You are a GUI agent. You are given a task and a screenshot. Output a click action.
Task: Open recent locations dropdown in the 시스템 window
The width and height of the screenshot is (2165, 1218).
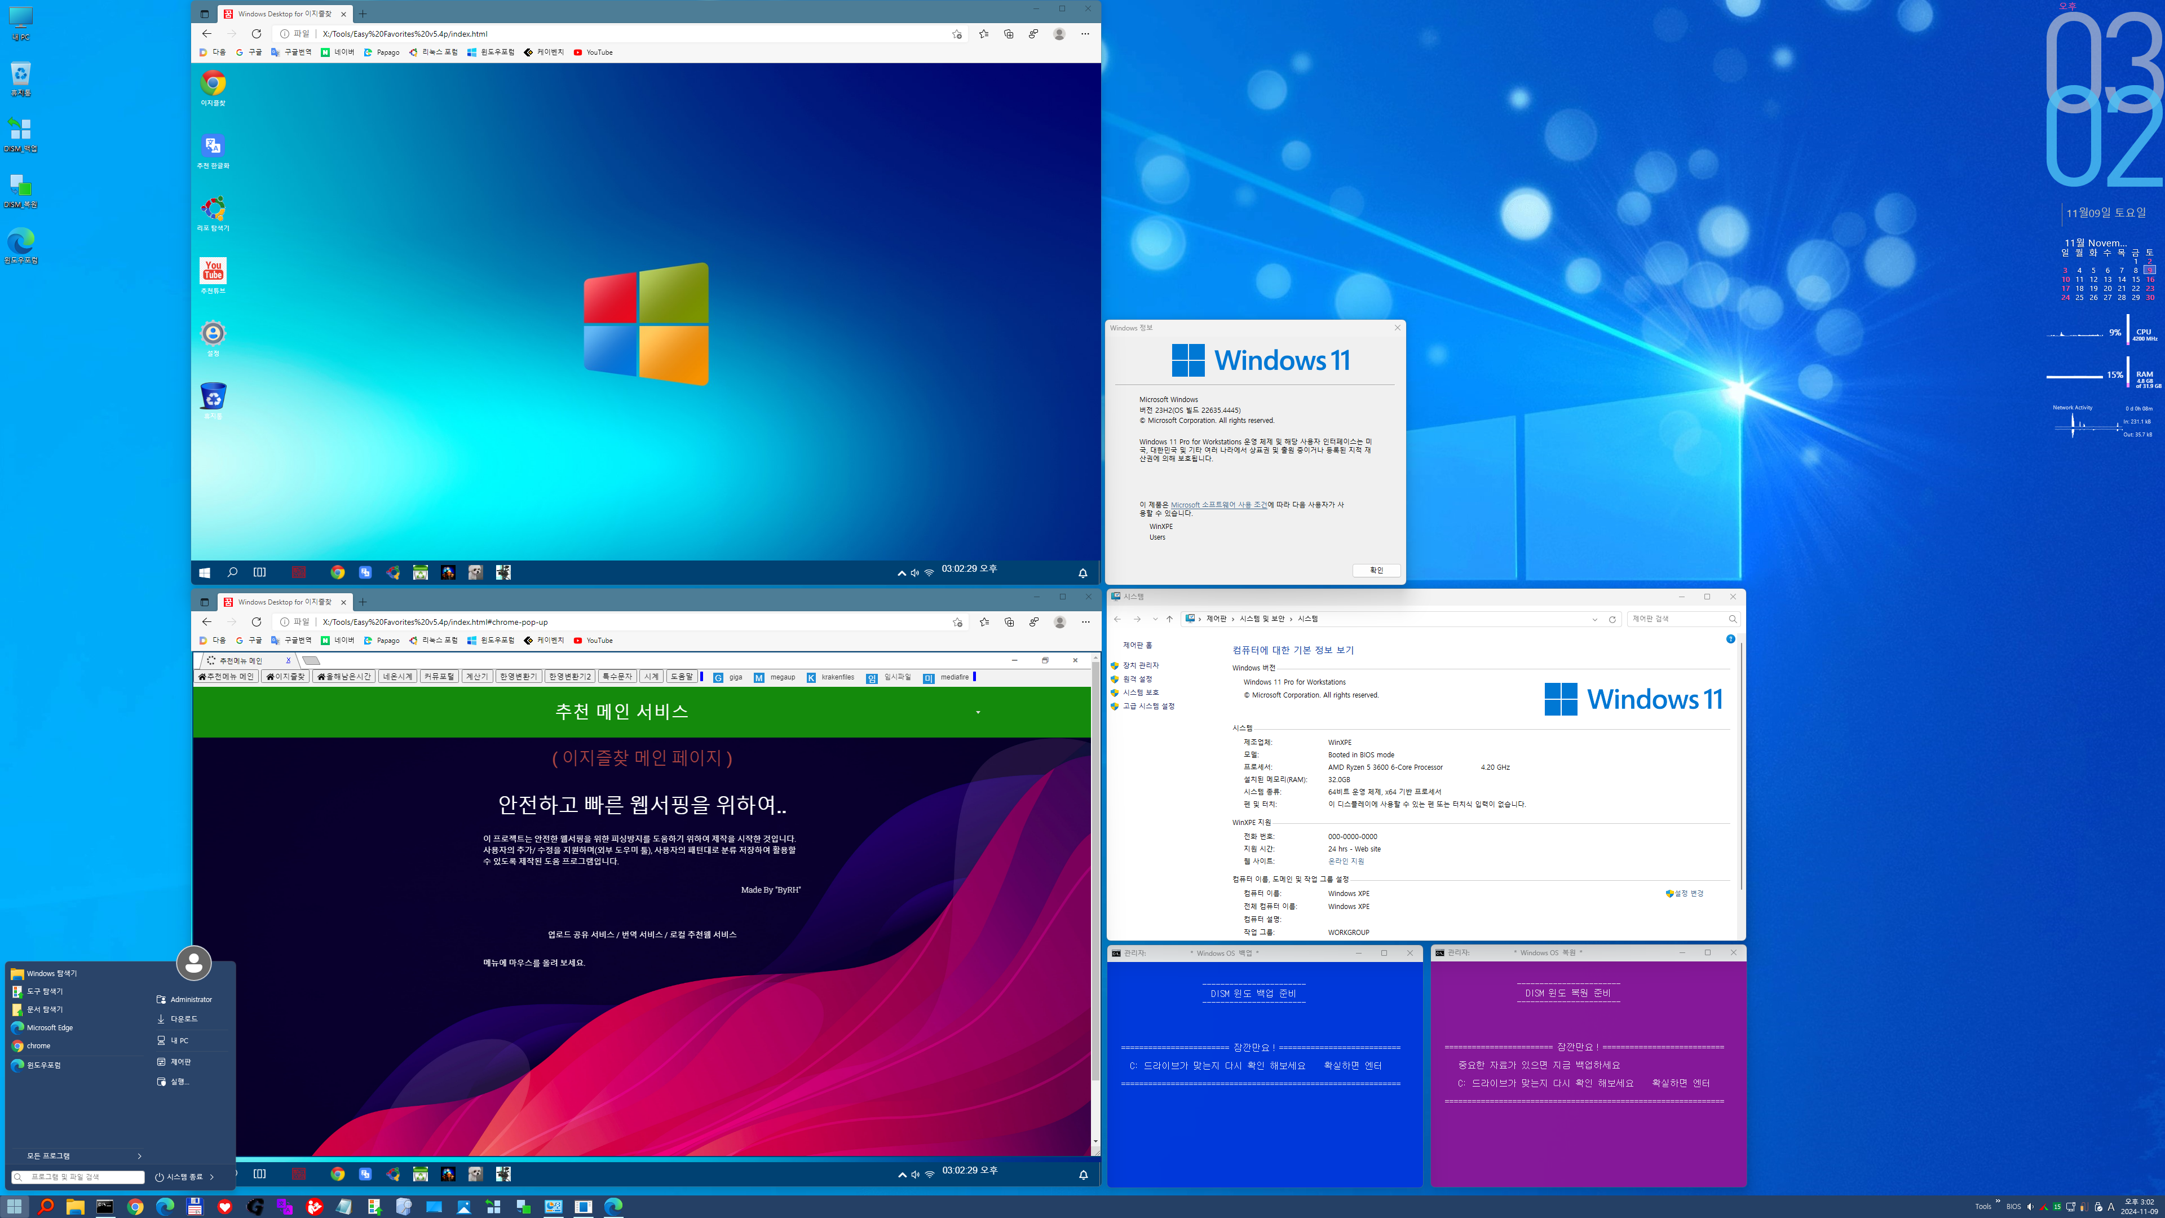[1156, 620]
